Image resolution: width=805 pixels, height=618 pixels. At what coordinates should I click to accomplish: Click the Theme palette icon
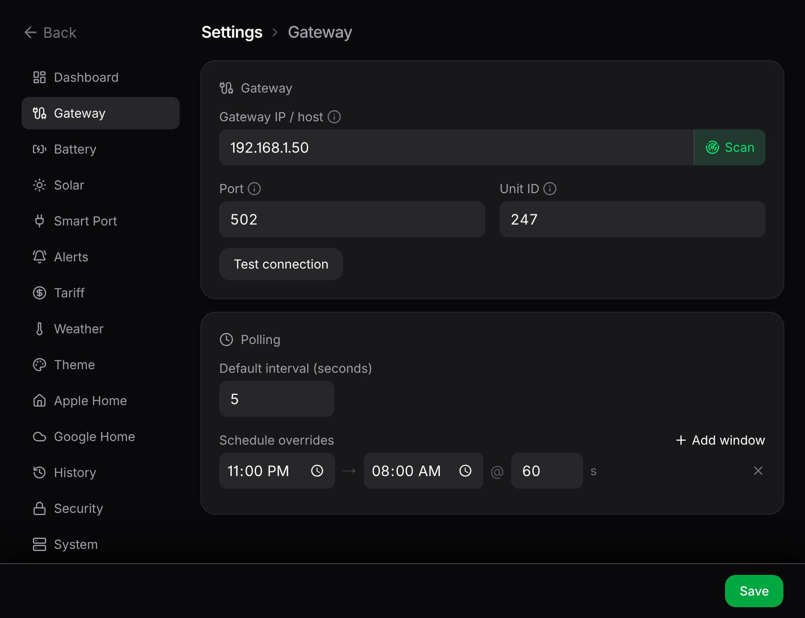[40, 365]
